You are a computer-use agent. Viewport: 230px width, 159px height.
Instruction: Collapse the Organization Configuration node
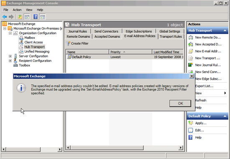10,33
